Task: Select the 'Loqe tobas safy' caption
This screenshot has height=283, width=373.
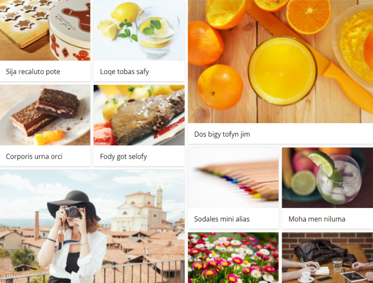Action: click(124, 72)
